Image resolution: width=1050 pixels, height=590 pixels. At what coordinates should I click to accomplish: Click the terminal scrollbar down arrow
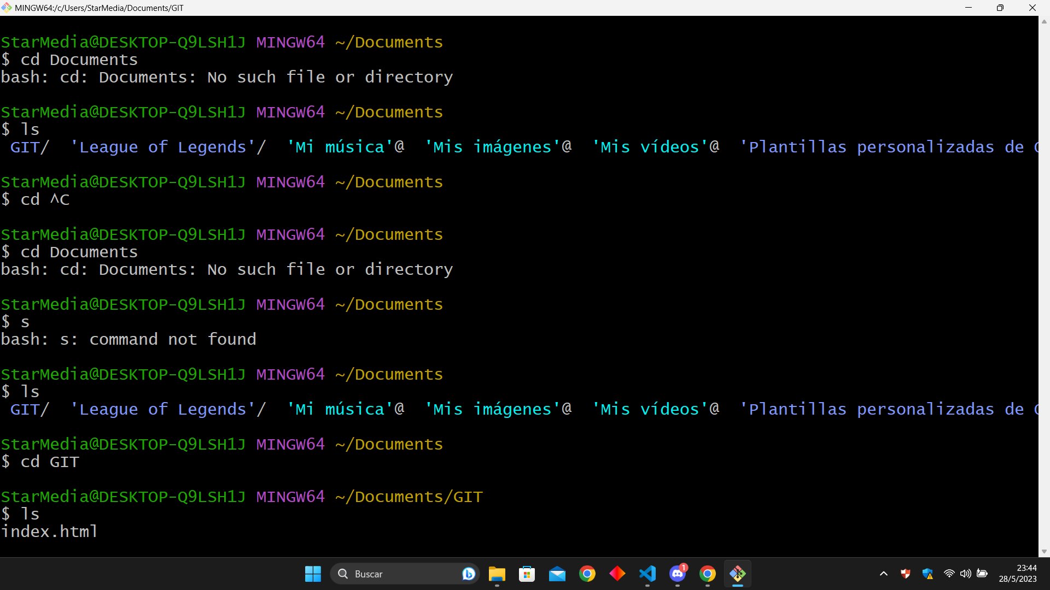[x=1044, y=551]
